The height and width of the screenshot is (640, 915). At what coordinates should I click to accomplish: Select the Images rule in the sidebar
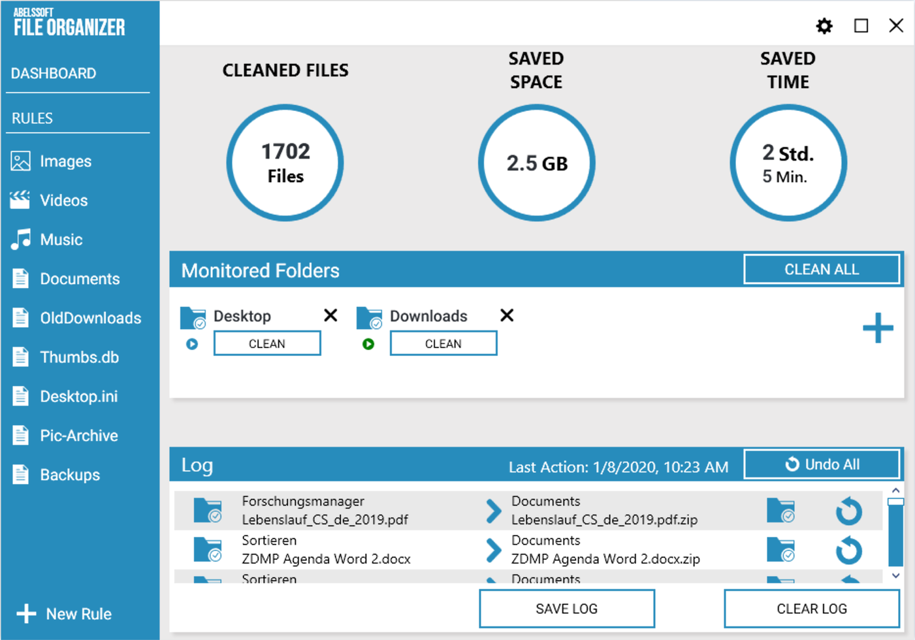pyautogui.click(x=20, y=161)
